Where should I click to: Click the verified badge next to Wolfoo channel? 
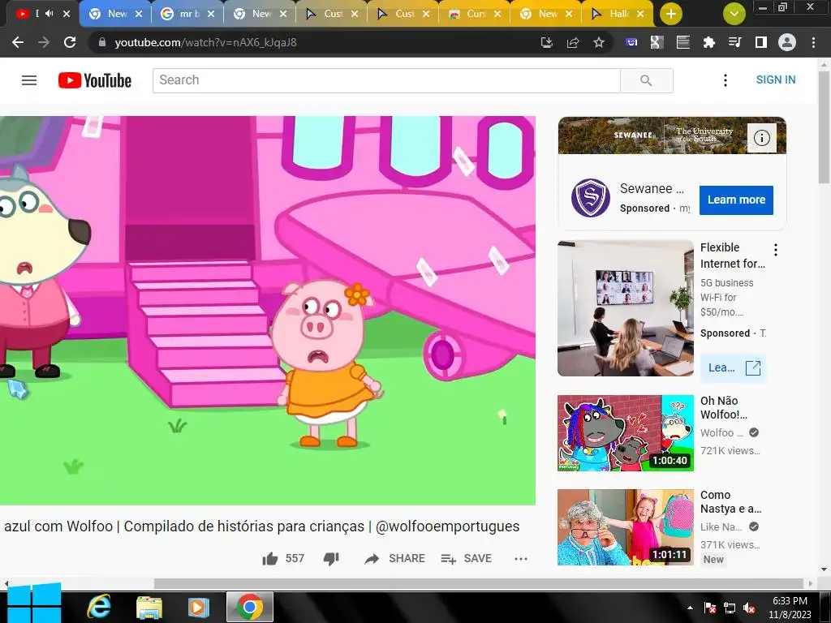(754, 433)
